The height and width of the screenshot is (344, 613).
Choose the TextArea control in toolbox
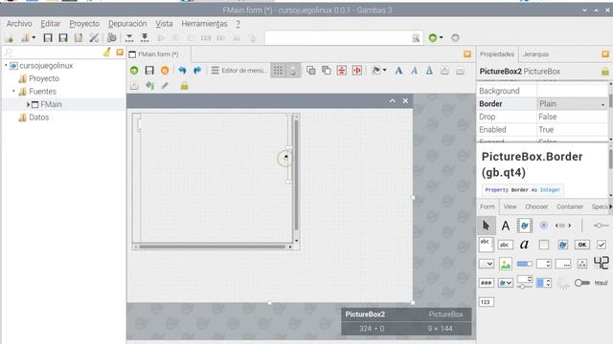pyautogui.click(x=486, y=245)
